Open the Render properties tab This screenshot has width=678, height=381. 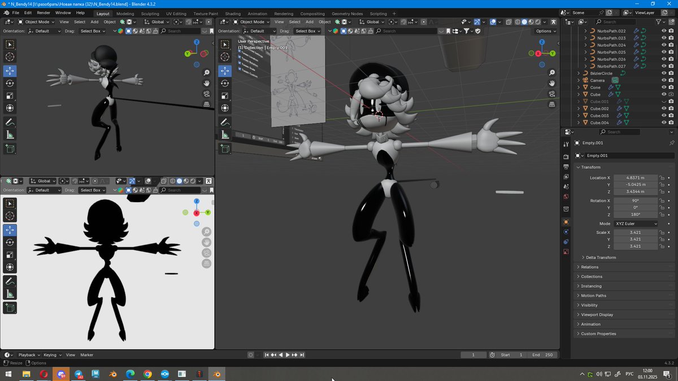pyautogui.click(x=566, y=157)
